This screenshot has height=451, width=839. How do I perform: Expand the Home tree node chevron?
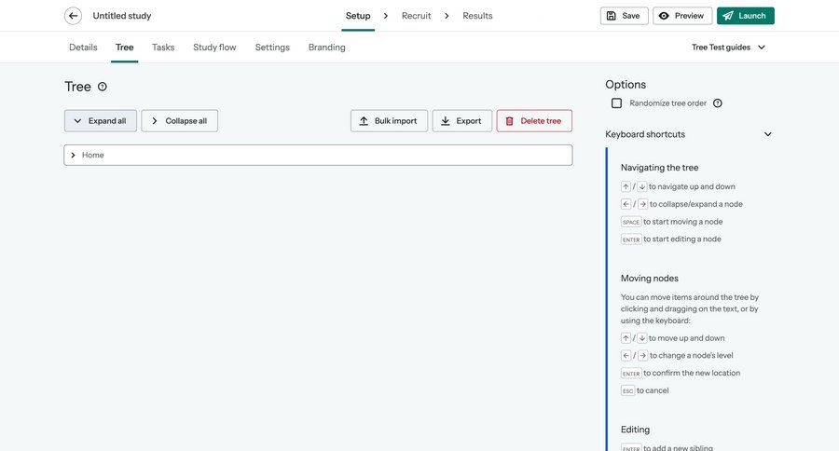(x=74, y=156)
